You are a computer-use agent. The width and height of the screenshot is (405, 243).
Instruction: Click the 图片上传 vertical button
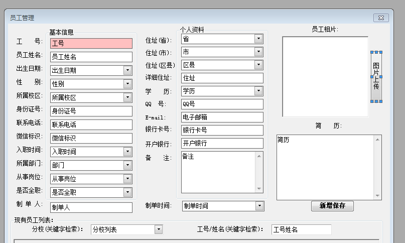(376, 77)
